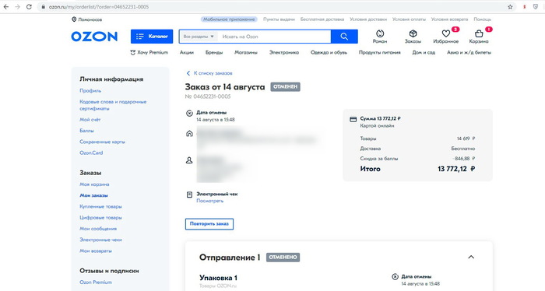The image size is (545, 291).
Task: Open Условия доставки link
Action: (368, 19)
